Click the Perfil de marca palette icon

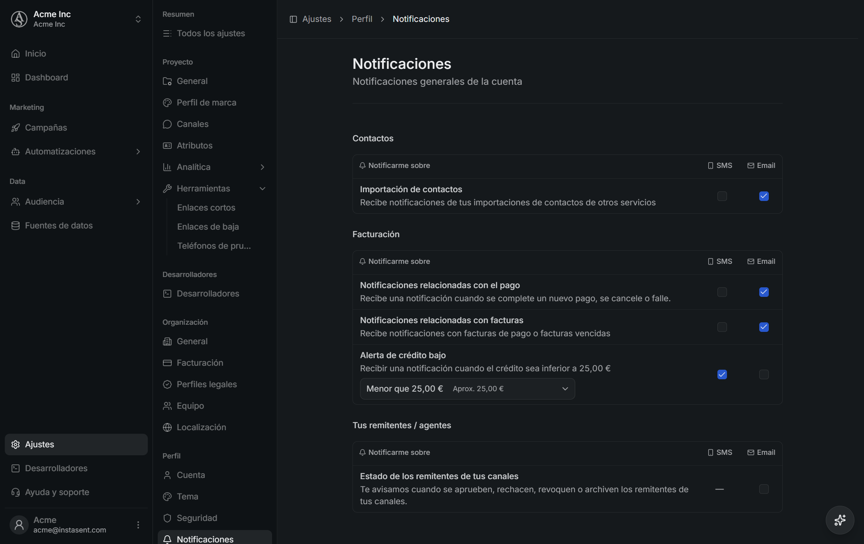pos(167,103)
